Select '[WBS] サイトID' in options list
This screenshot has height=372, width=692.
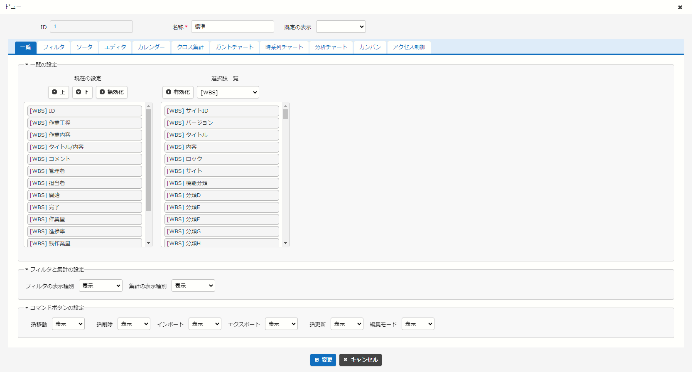point(222,111)
